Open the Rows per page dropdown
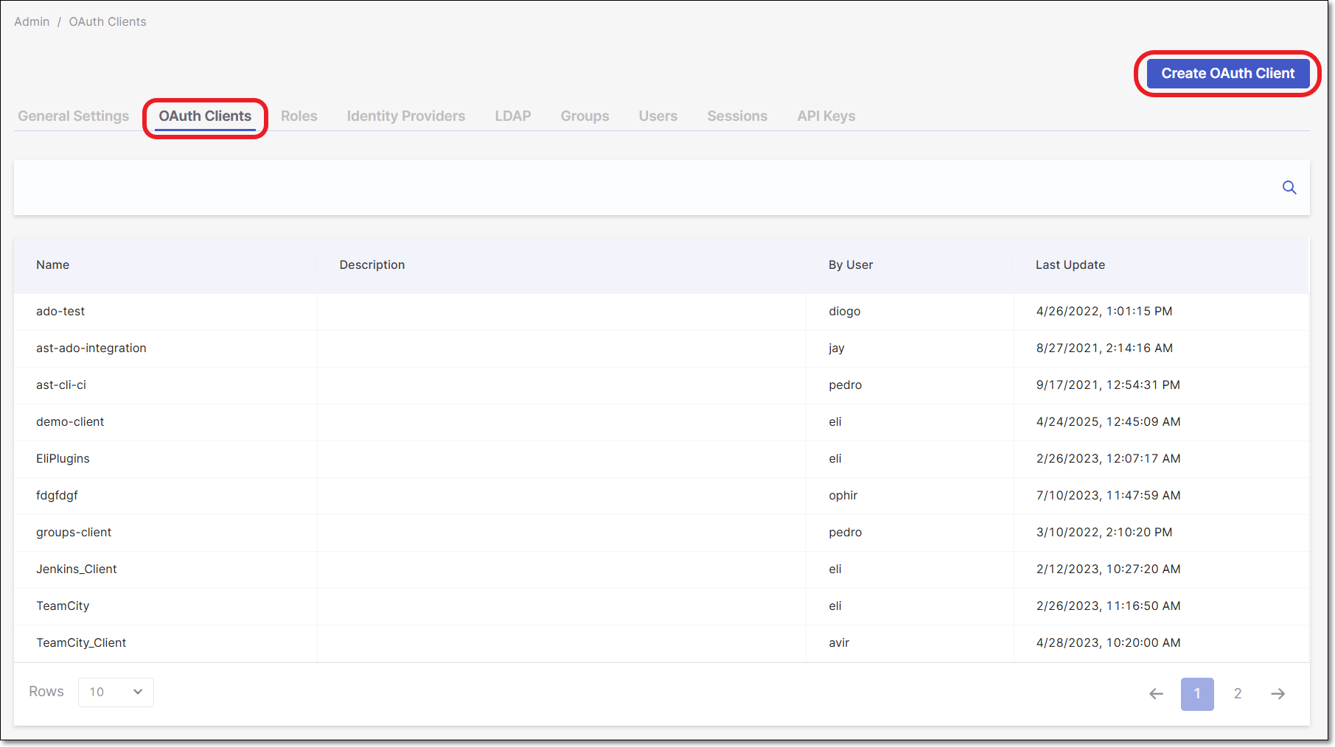1335x747 pixels. pyautogui.click(x=116, y=692)
